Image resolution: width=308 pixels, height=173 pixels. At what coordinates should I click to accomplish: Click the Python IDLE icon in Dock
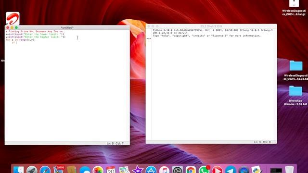tap(257, 170)
